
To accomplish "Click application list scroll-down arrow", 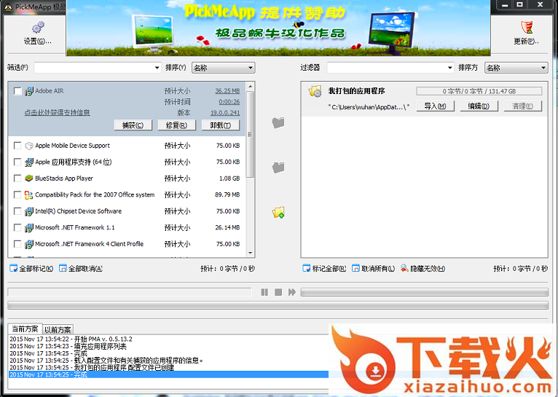I will (250, 253).
